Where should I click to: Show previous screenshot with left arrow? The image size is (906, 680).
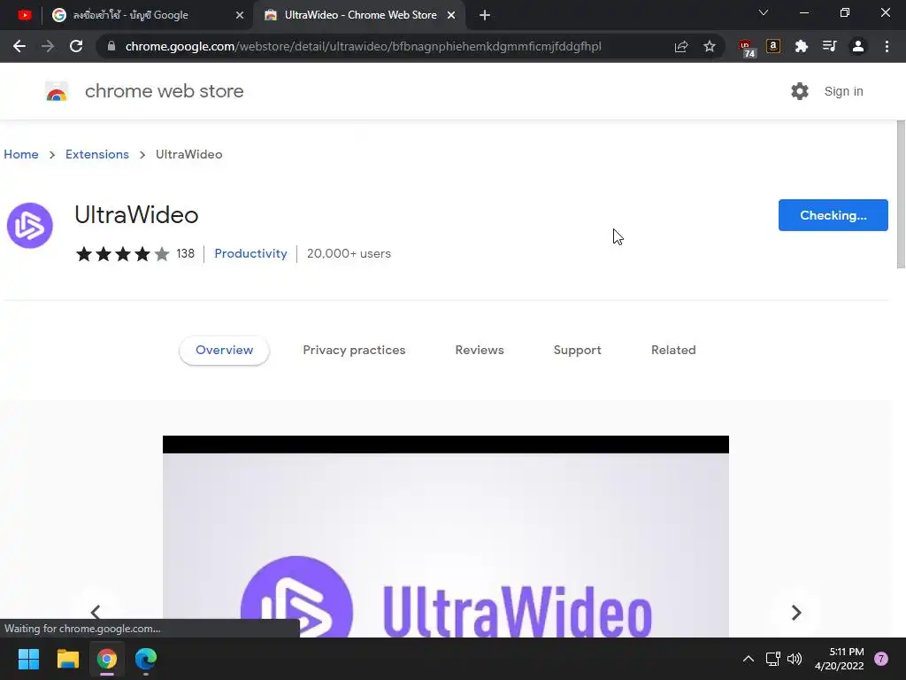click(96, 612)
